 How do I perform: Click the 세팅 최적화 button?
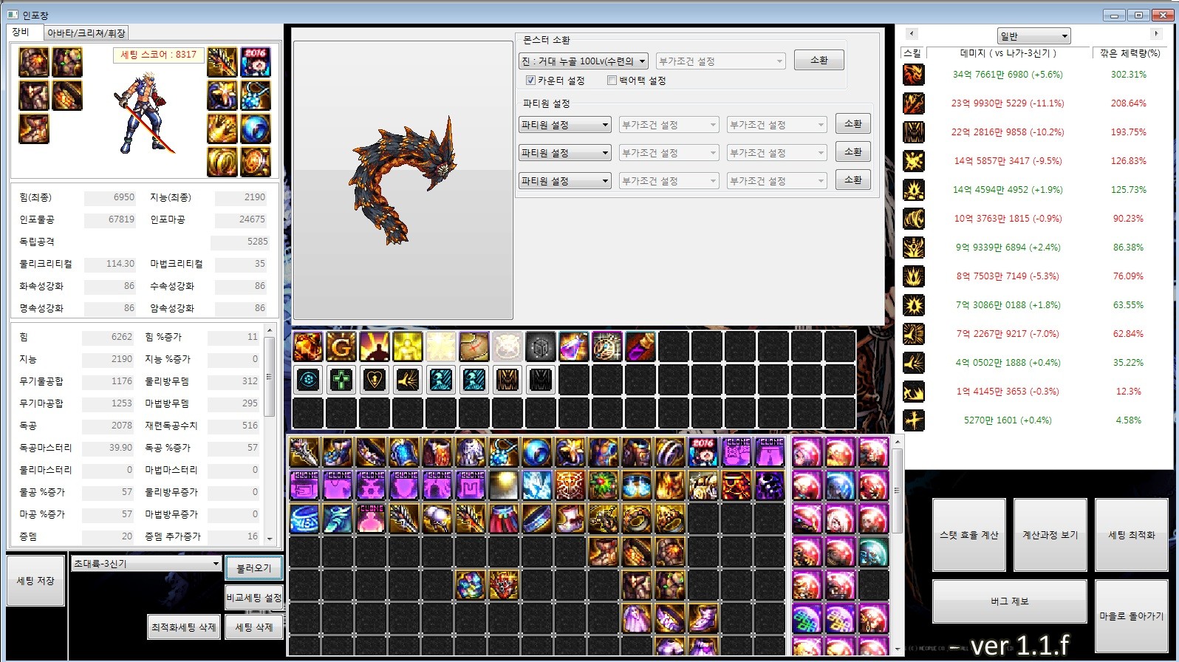point(1131,535)
